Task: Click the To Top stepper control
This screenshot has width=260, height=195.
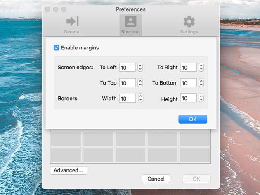Action: click(x=140, y=83)
